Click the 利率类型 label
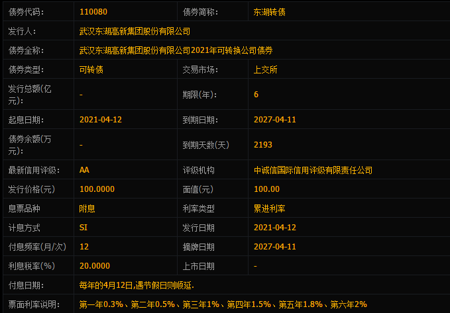Screen dimensions: 450x313 199,208
